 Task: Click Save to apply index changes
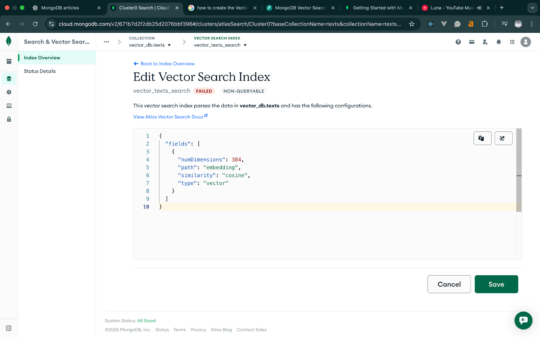(x=496, y=284)
